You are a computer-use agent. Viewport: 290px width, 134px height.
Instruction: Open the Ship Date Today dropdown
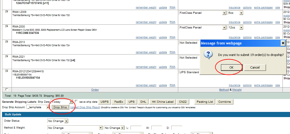(x=62, y=102)
